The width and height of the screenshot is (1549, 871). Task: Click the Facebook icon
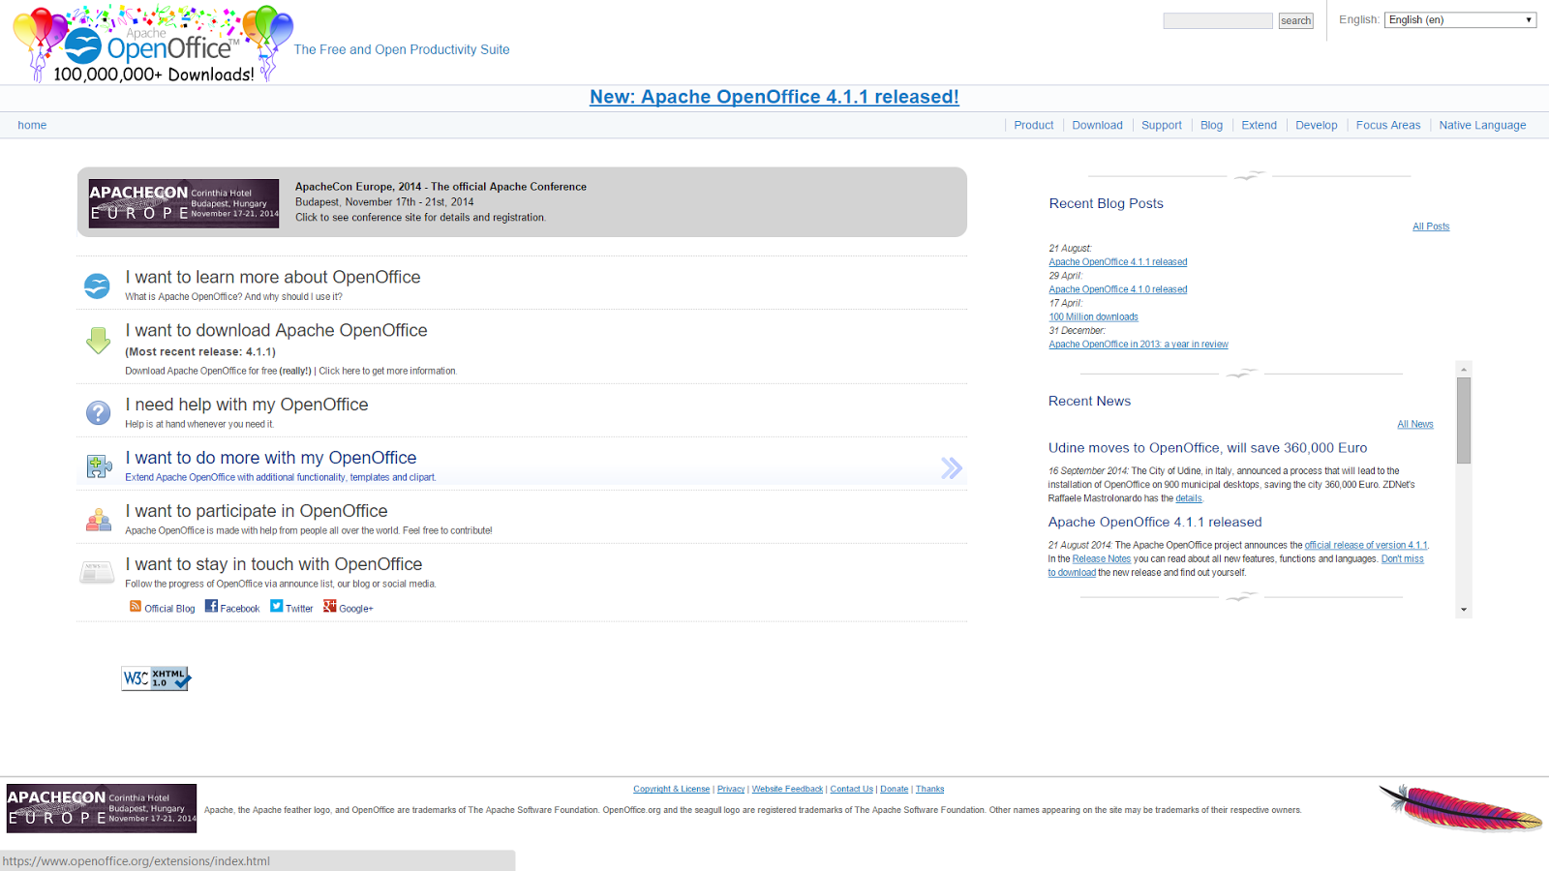coord(211,606)
